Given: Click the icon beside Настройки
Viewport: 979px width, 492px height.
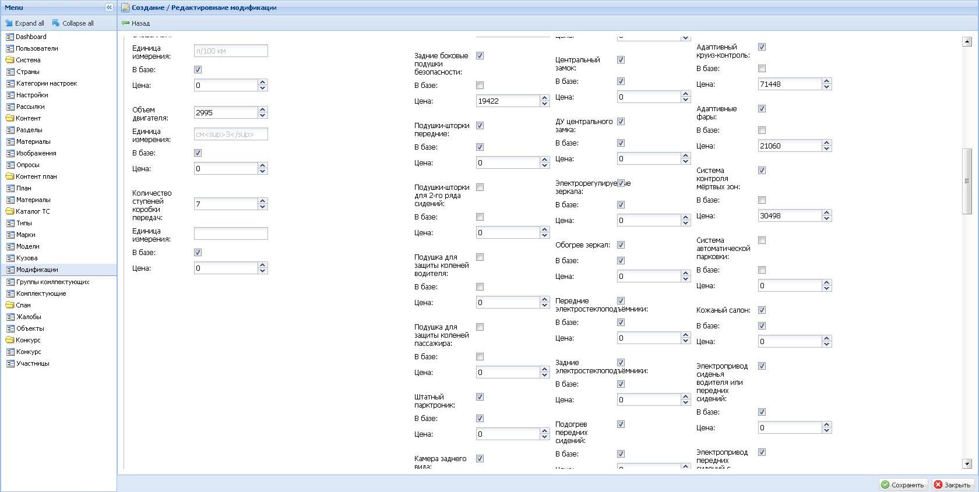Looking at the screenshot, I should (10, 95).
